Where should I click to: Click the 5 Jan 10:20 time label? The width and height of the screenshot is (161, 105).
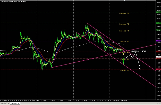click(92, 101)
